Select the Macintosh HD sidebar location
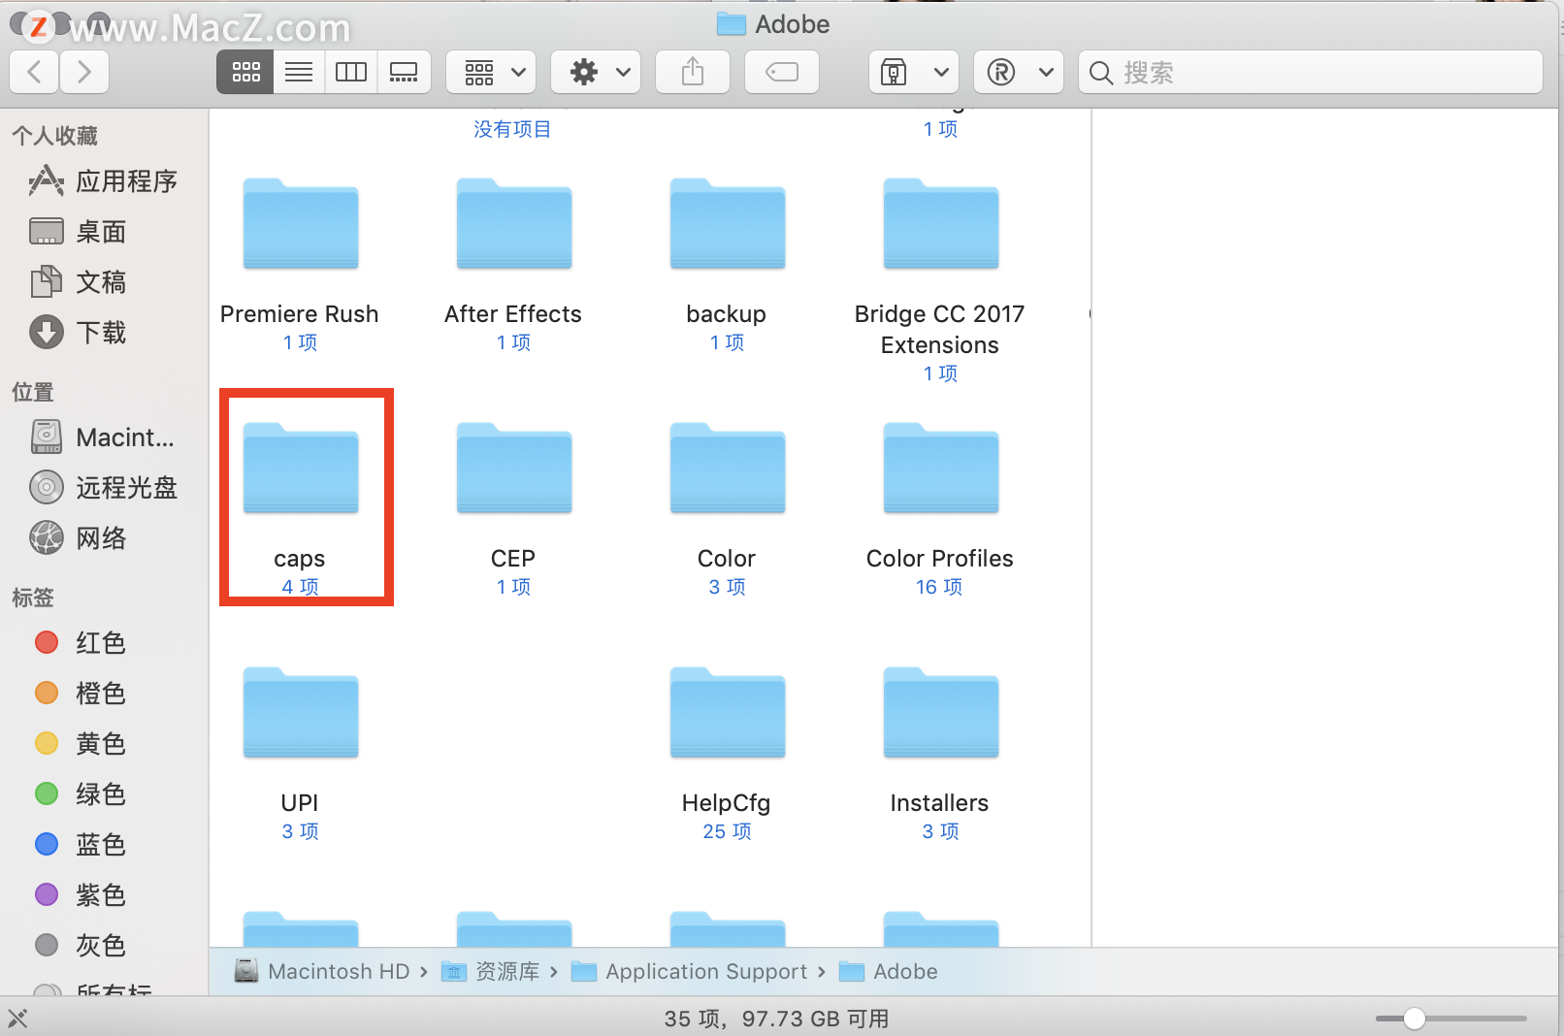 [103, 437]
